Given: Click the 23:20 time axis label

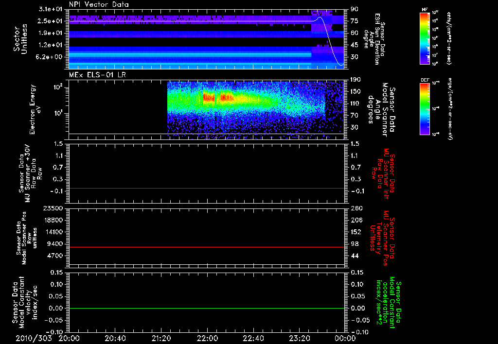Looking at the screenshot, I should [x=300, y=339].
